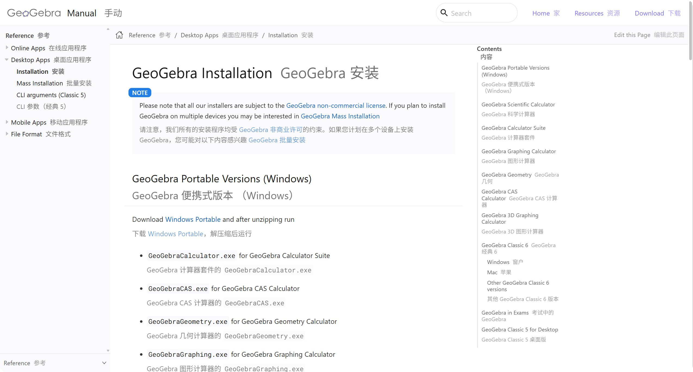Open GeoGebra non-commercial license link

click(x=335, y=106)
